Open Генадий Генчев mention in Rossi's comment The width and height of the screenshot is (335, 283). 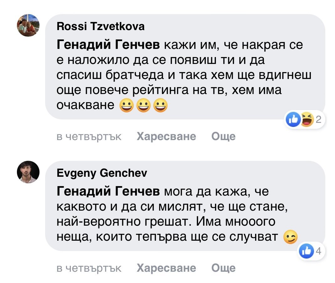coord(108,45)
